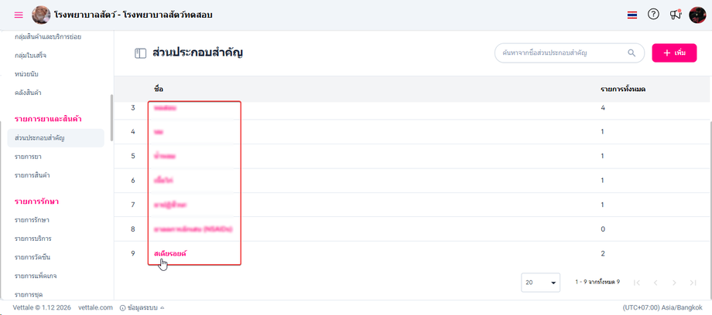The width and height of the screenshot is (712, 315).
Task: Open the สเตียรอยด์ ingredient link
Action: pos(170,253)
